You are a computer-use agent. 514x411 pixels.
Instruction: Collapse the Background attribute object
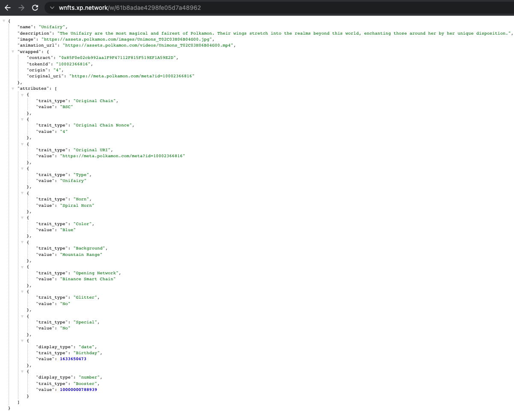click(23, 242)
